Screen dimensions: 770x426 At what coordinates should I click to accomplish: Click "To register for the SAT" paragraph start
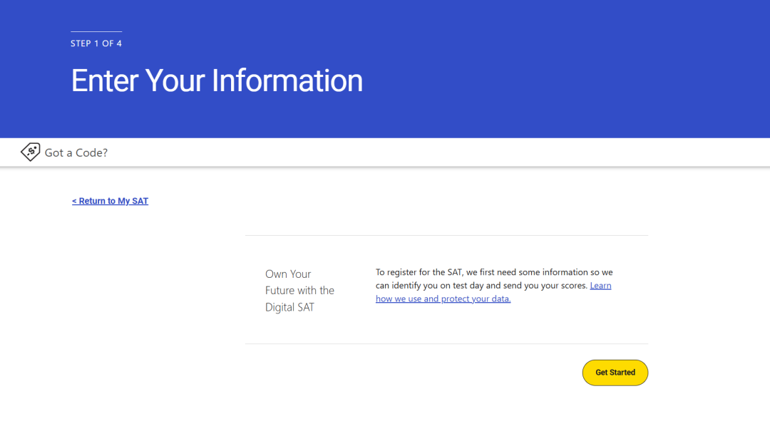(x=421, y=272)
